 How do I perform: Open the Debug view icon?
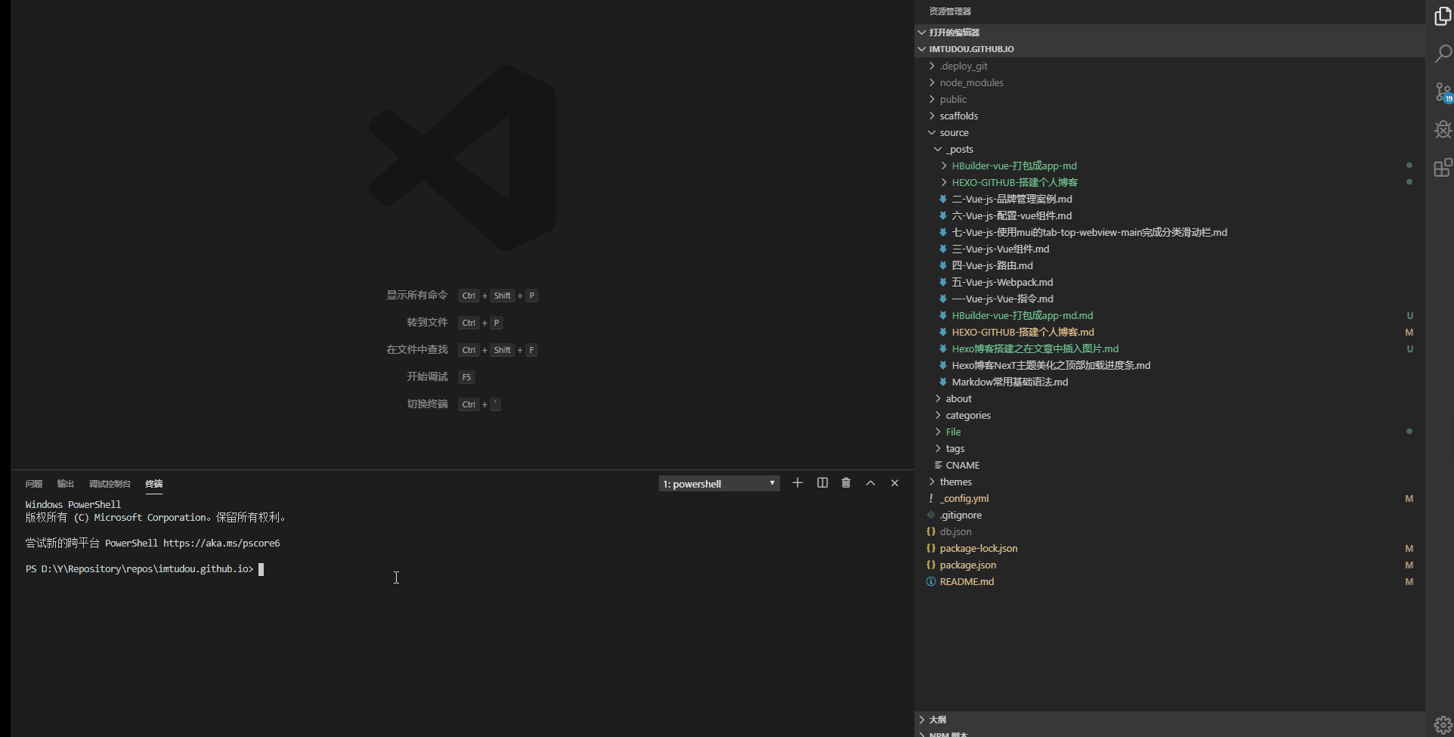(1443, 130)
